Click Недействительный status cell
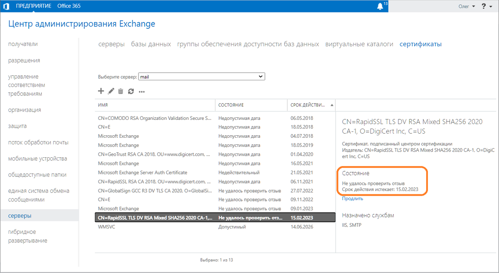Image resolution: width=499 pixels, height=273 pixels. click(x=239, y=172)
